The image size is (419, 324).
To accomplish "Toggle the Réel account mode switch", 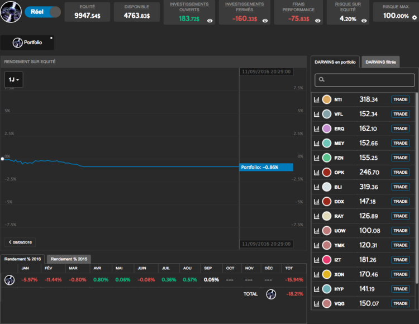I will coord(43,12).
